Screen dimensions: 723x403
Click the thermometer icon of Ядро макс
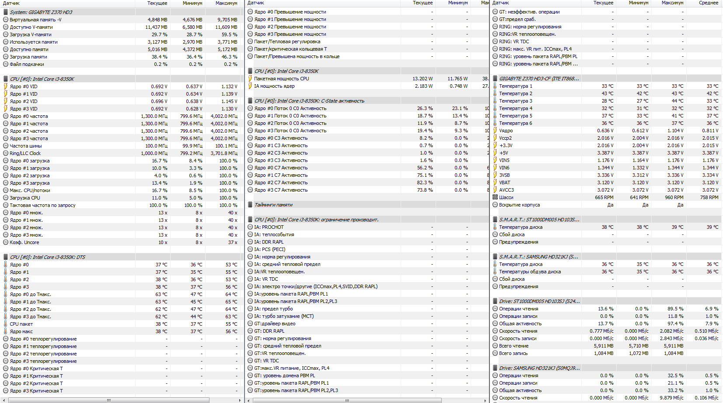(6, 331)
